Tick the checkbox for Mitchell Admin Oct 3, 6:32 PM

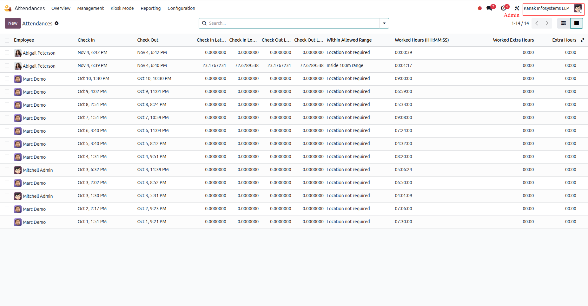(x=7, y=170)
